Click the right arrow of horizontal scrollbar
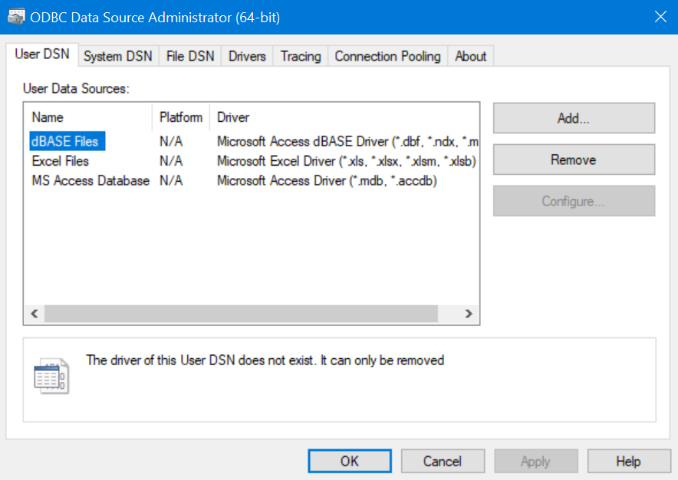The width and height of the screenshot is (678, 480). [469, 314]
